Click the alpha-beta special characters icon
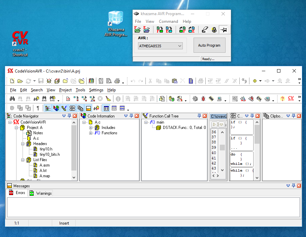 tap(244, 81)
